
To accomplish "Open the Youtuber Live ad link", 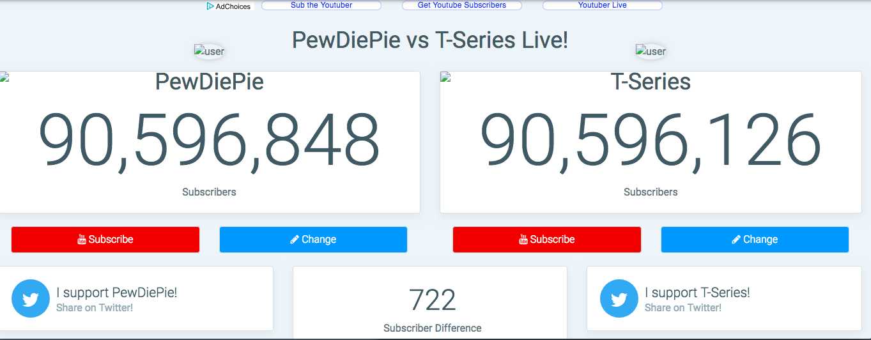I will point(603,5).
